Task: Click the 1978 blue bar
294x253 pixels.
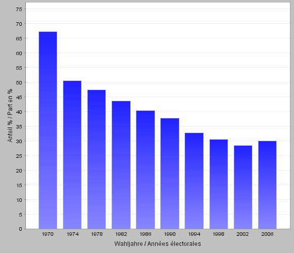Action: pyautogui.click(x=96, y=159)
